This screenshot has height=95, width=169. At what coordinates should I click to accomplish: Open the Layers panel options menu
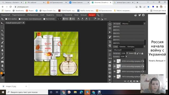click(x=144, y=46)
